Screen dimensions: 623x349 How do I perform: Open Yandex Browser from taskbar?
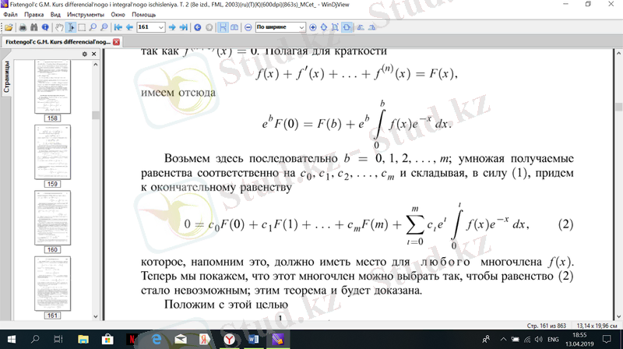[x=229, y=339]
